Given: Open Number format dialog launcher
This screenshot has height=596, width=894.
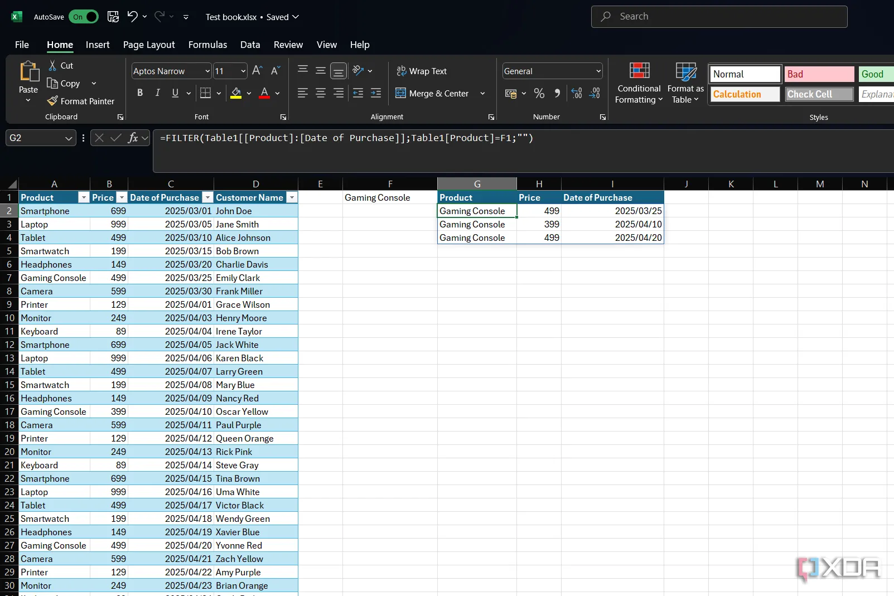Looking at the screenshot, I should (603, 117).
